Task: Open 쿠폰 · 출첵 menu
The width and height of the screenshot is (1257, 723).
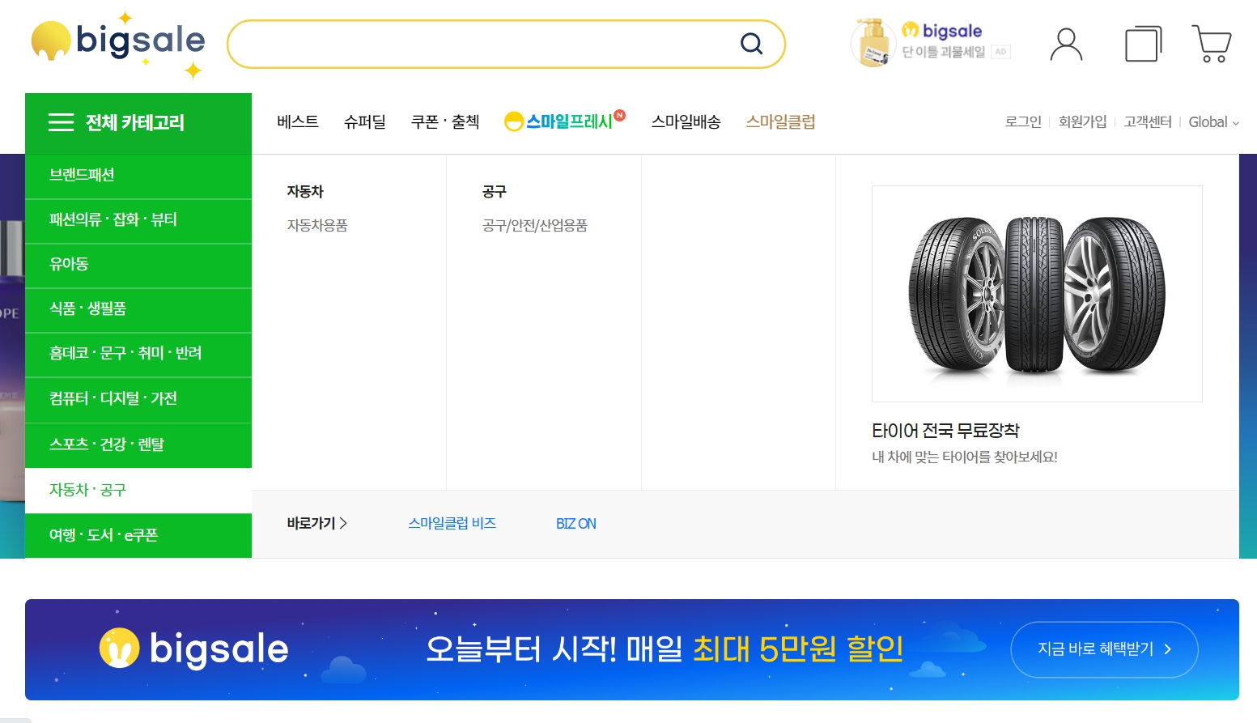Action: pos(445,121)
